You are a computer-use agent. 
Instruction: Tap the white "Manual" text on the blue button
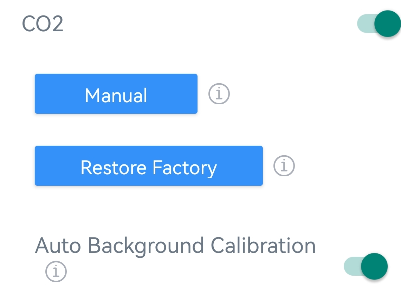[x=116, y=95]
